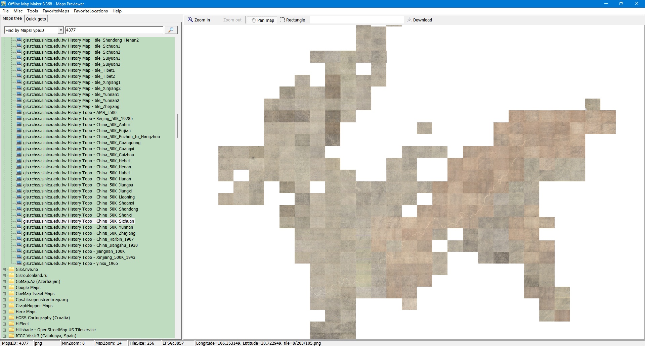The height and width of the screenshot is (346, 645).
Task: Activate the Rectangle selection tool
Action: click(x=292, y=20)
